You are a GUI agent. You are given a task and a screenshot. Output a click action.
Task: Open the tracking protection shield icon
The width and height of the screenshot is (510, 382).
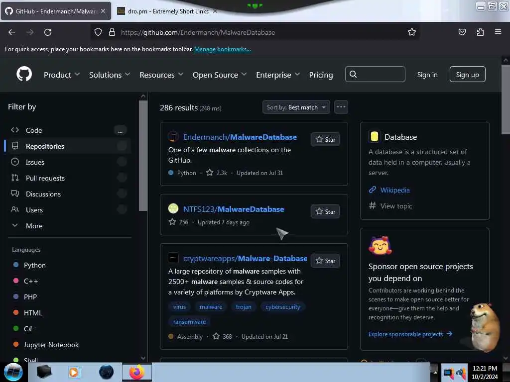click(98, 32)
